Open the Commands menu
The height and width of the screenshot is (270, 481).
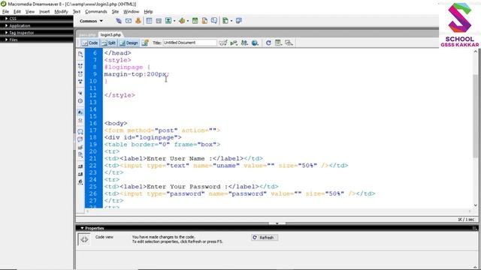(x=96, y=12)
